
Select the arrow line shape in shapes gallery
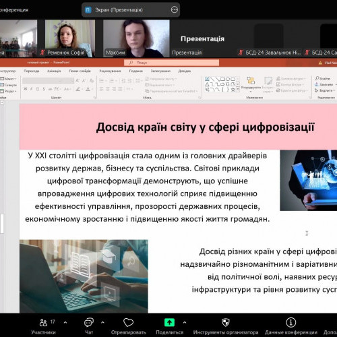(218, 79)
